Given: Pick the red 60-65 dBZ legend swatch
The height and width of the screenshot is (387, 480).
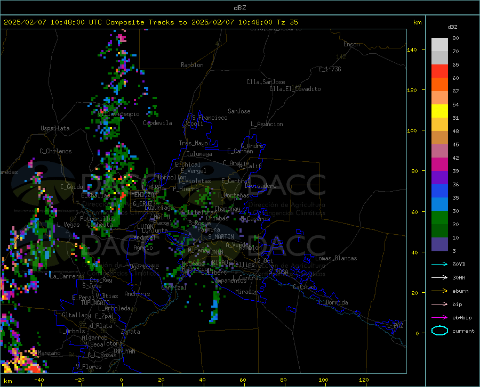Looking at the screenshot, I should tap(439, 71).
